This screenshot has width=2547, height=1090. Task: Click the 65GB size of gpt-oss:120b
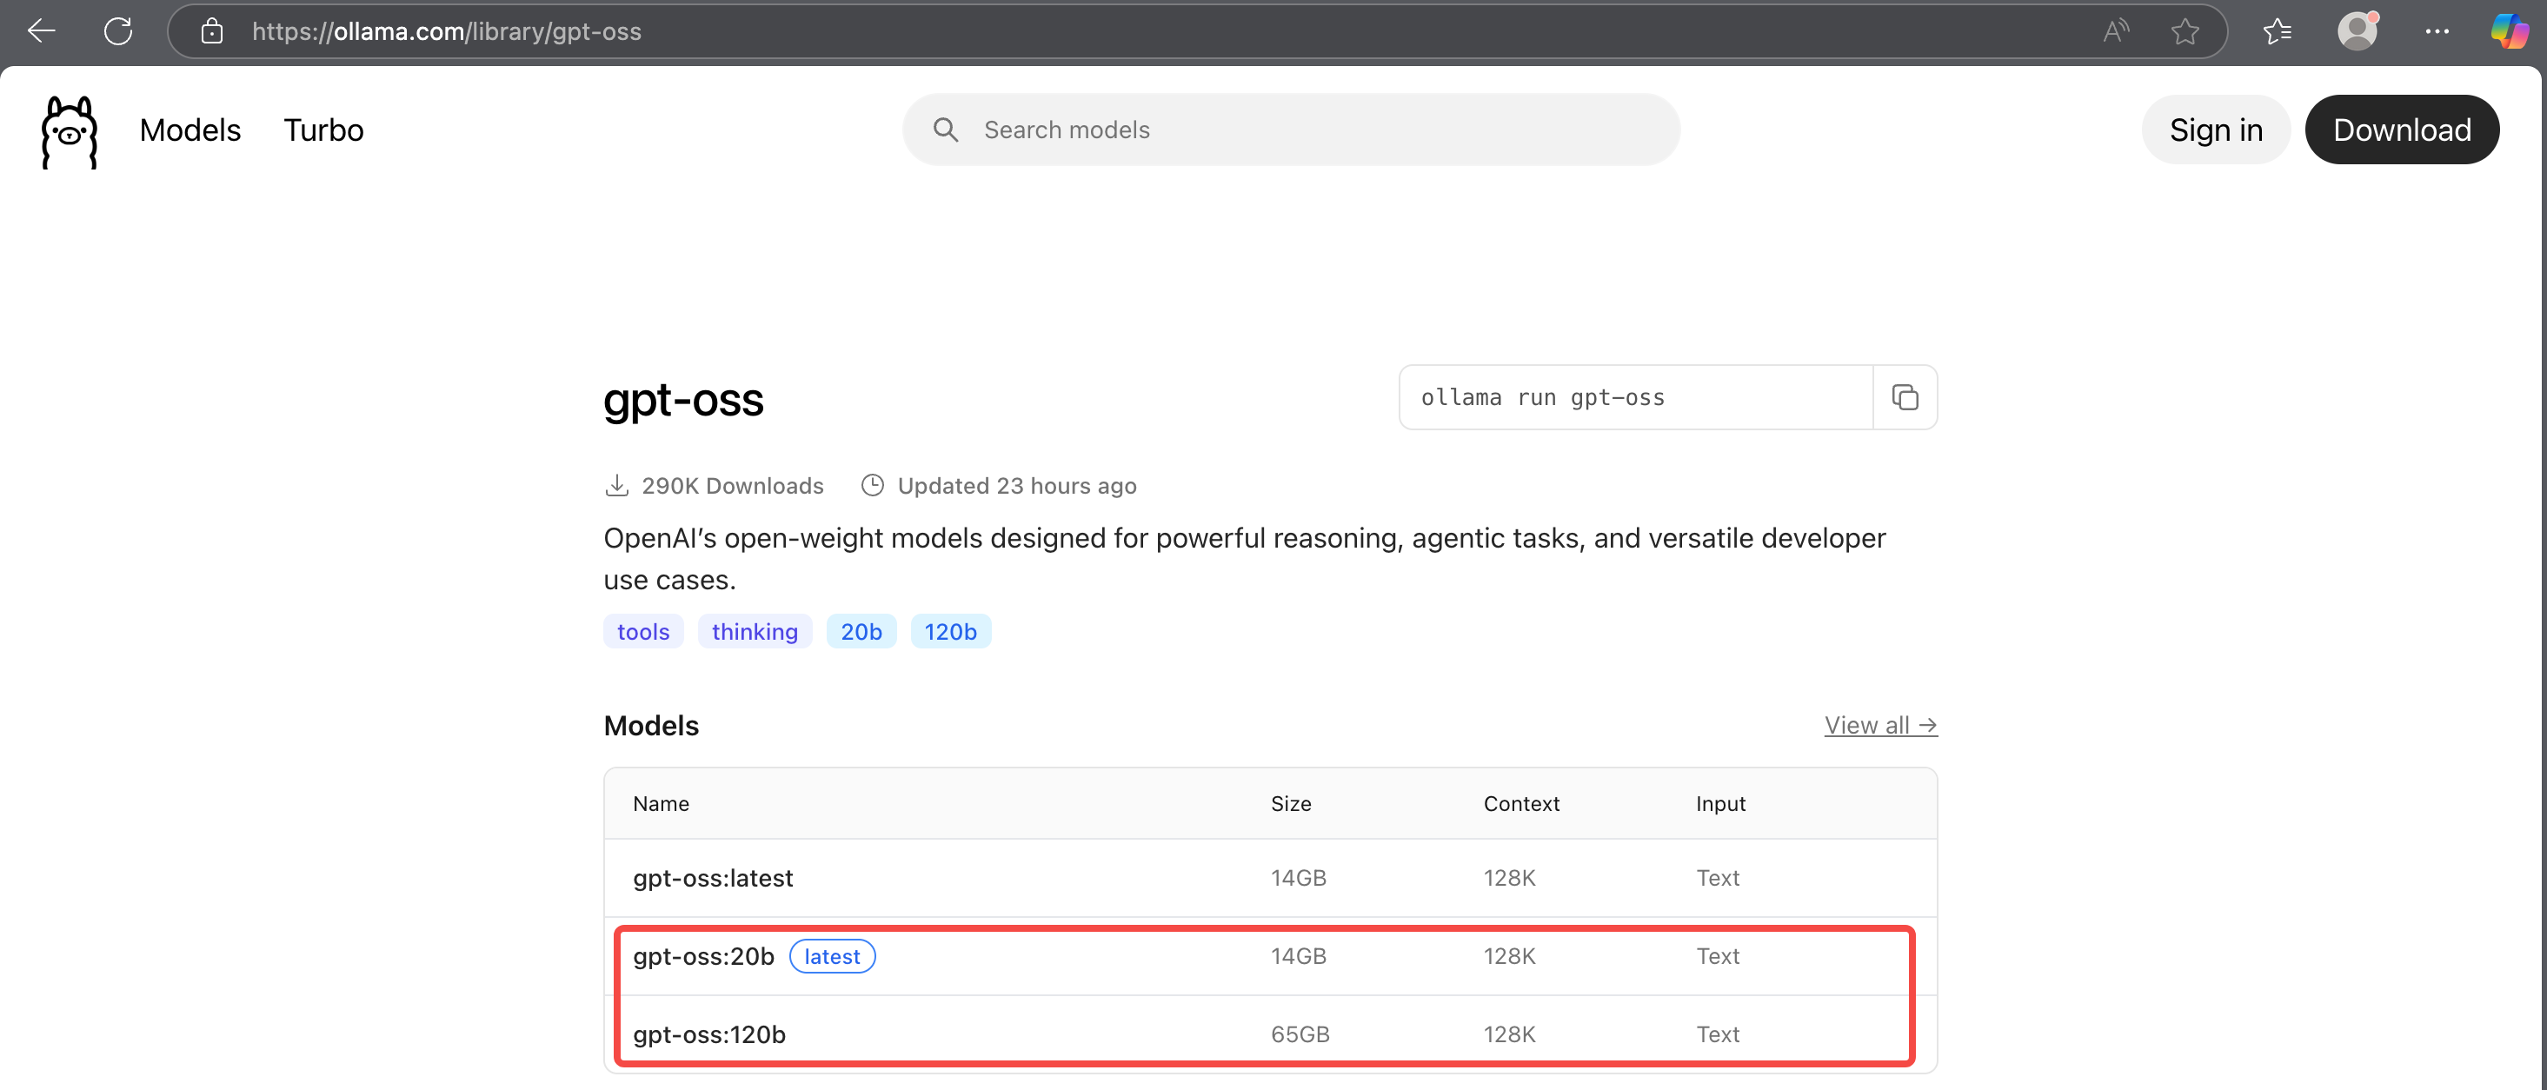[x=1300, y=1034]
